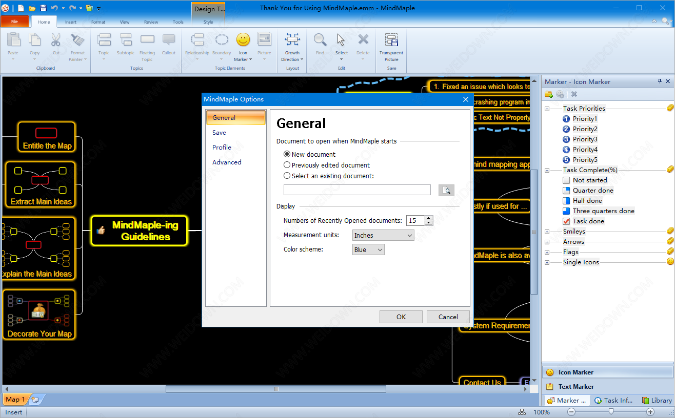Click the horizontal scrollbar below the map
The image size is (675, 418).
tap(276, 389)
